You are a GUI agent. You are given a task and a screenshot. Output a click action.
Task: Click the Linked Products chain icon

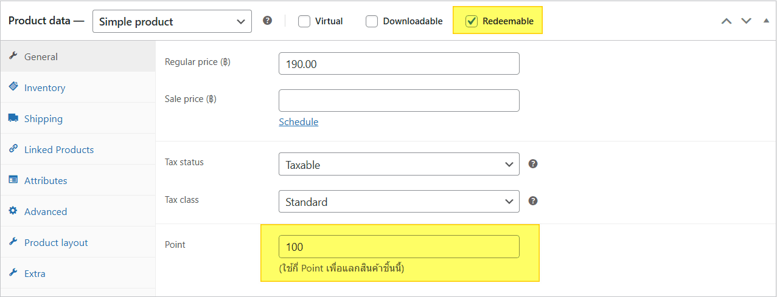13,149
